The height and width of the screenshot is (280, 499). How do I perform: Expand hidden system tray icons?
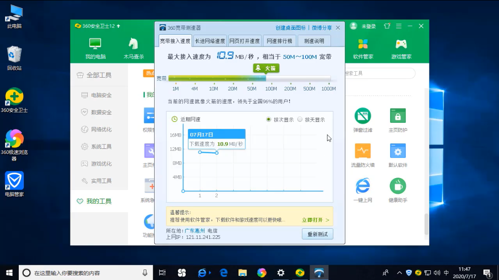(398, 273)
